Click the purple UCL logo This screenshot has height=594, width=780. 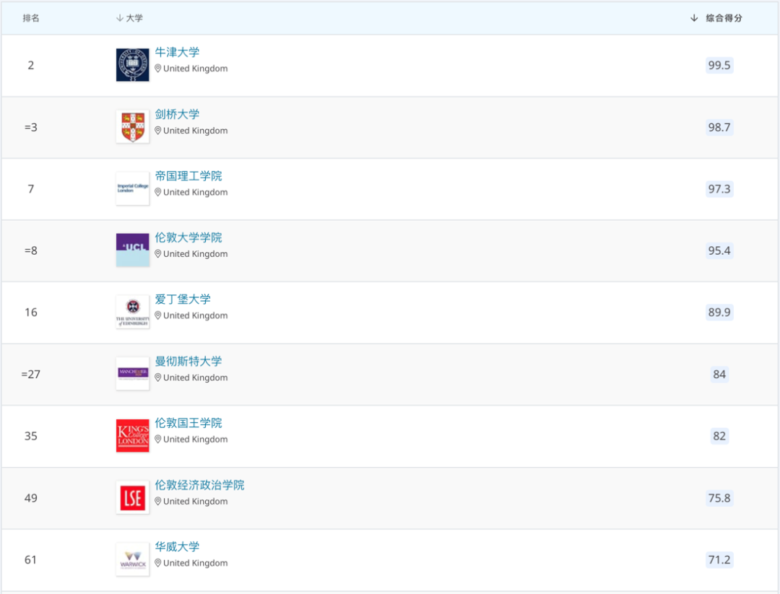(132, 250)
